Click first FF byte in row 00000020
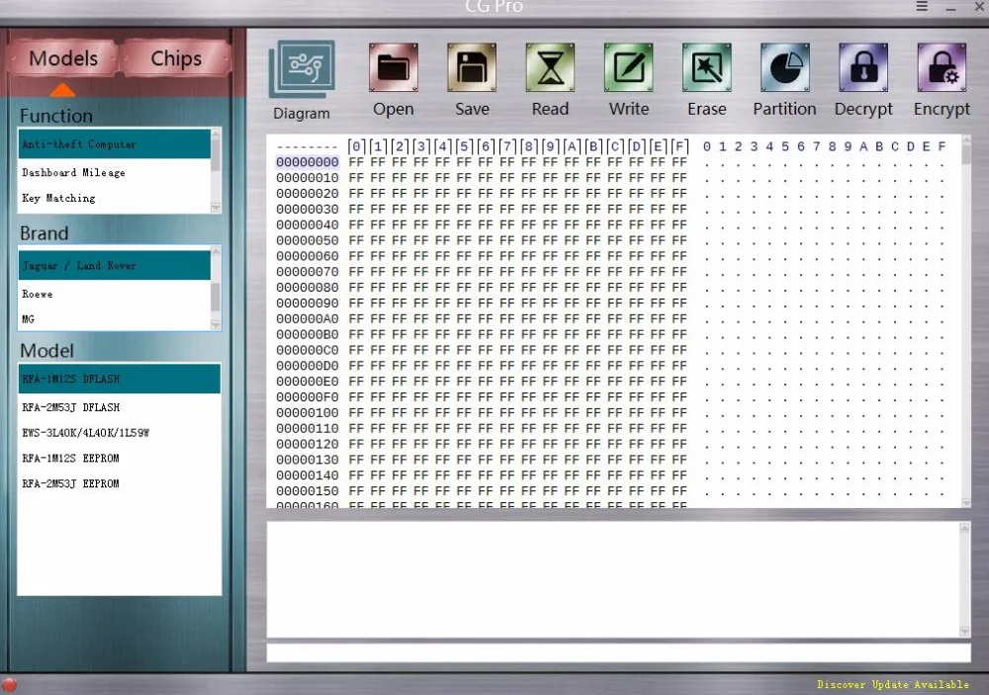The width and height of the screenshot is (989, 695). [356, 194]
